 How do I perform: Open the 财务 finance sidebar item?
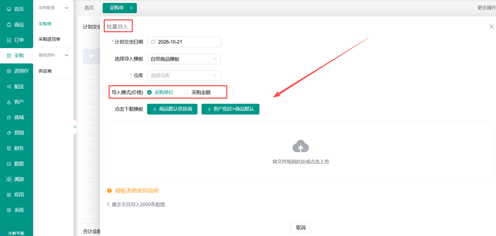coord(16,148)
